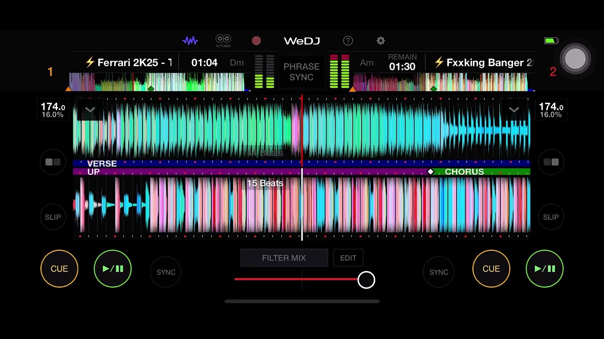Select deck number 2 label

[553, 72]
